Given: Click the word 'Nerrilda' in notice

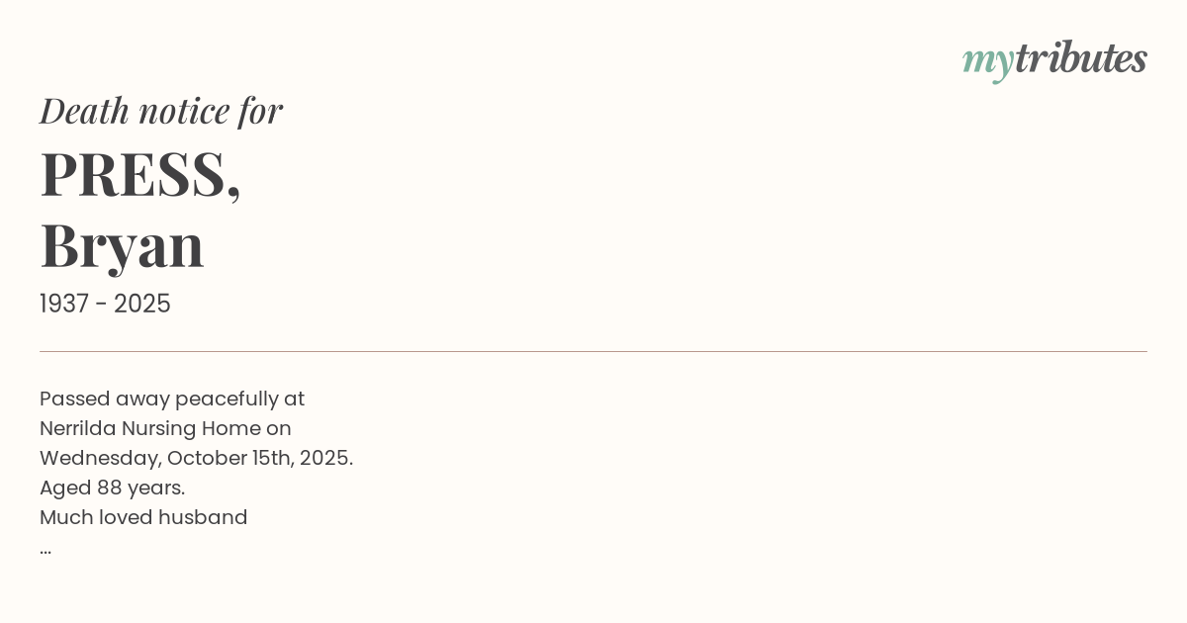Looking at the screenshot, I should coord(77,428).
